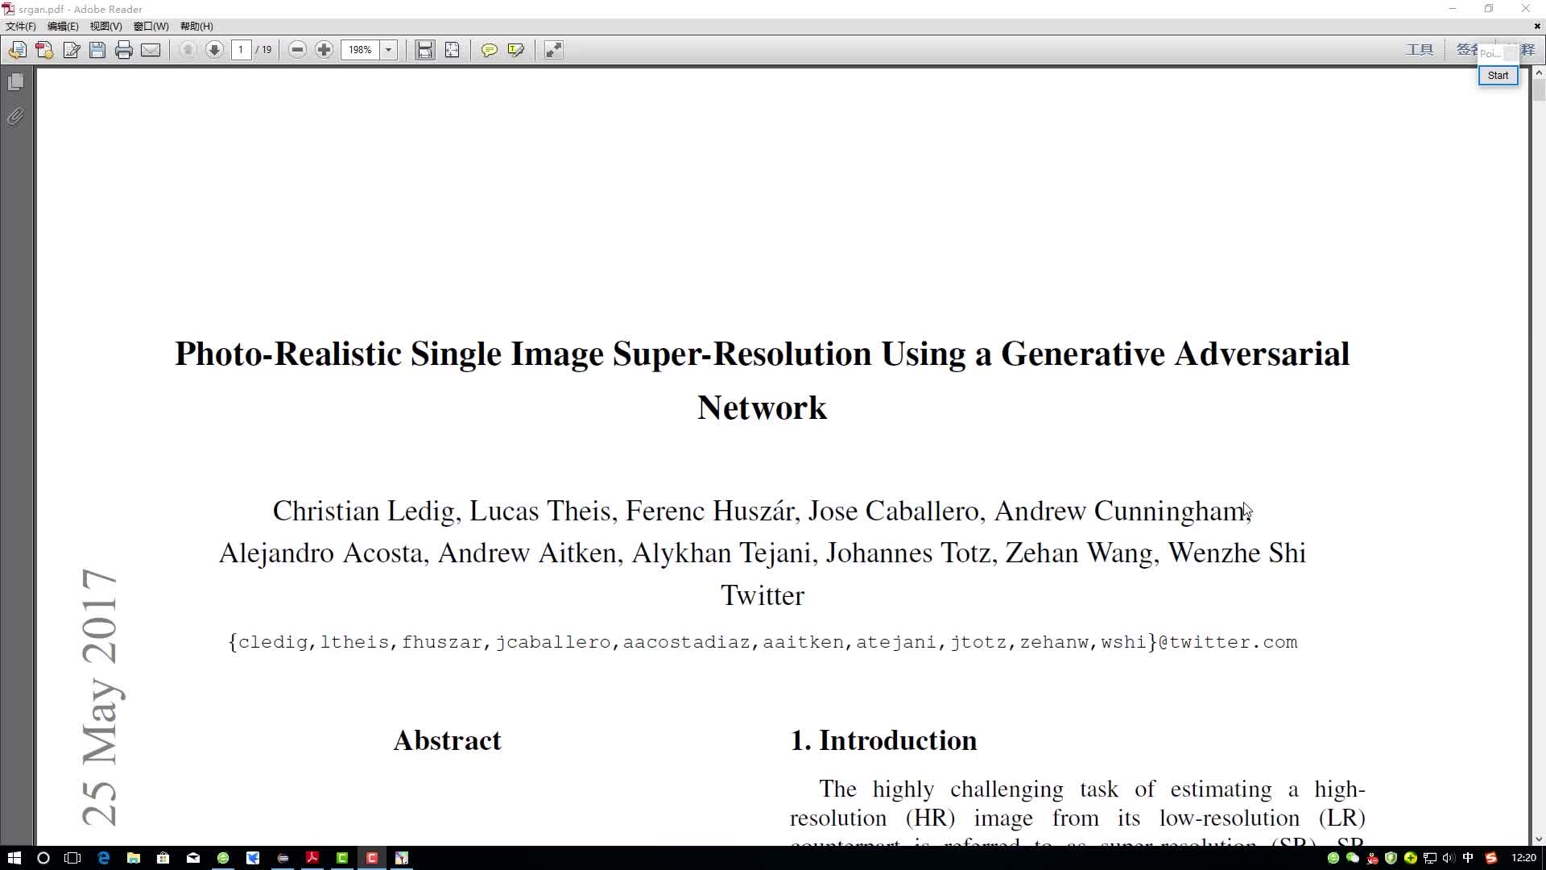Click the next page navigation icon

pos(214,50)
